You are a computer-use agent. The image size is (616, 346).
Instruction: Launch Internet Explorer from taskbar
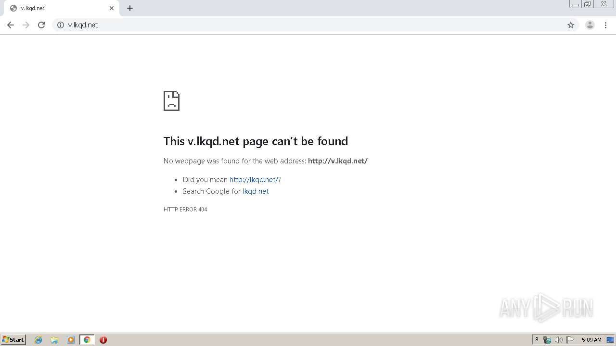(38, 340)
